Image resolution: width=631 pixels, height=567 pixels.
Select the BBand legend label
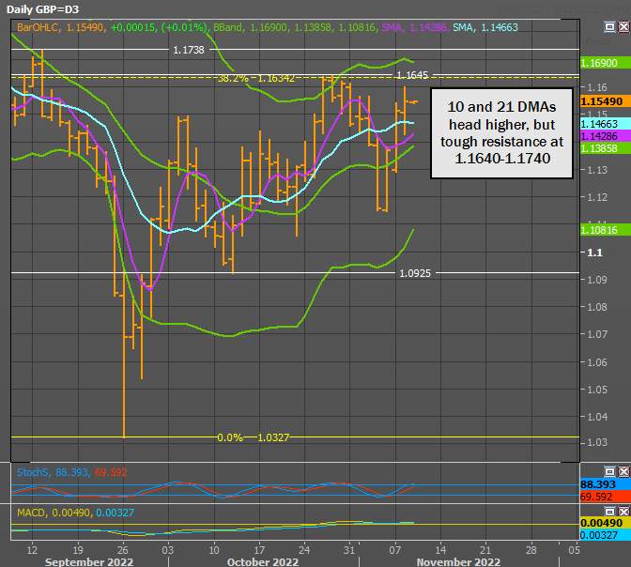pyautogui.click(x=228, y=27)
